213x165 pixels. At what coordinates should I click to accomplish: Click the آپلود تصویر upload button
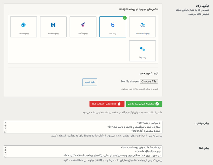pos(90,82)
